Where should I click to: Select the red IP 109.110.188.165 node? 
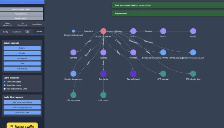103,31
